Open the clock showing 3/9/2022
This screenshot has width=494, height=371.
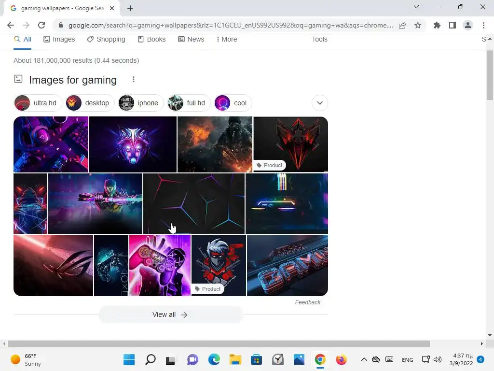[x=461, y=359]
